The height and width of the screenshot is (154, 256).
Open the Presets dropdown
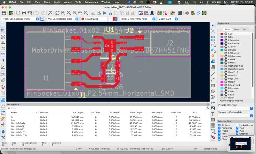(x=236, y=108)
